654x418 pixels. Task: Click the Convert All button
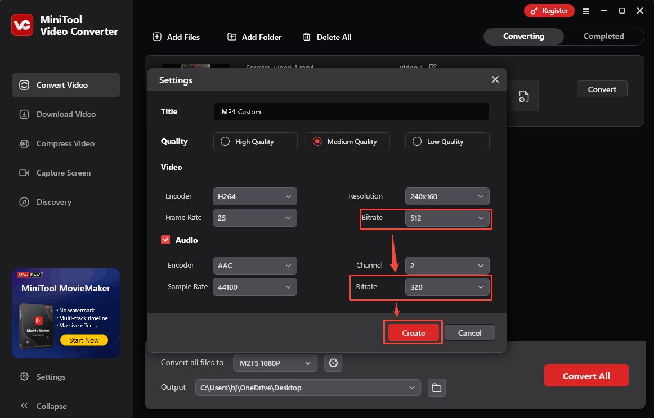click(x=586, y=375)
